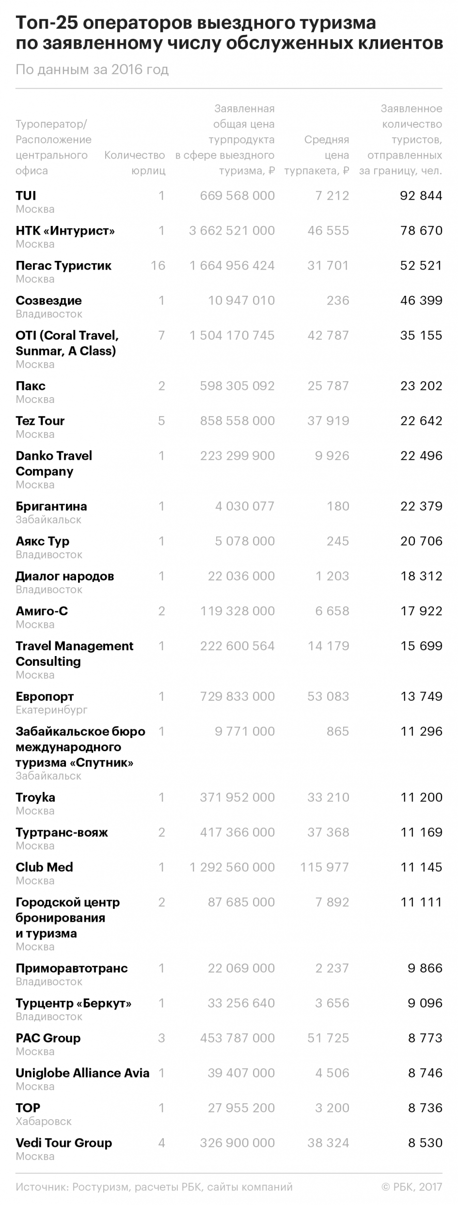Click Travel Management Consulting entry
Screen dimensions: 458x1205
(74, 653)
